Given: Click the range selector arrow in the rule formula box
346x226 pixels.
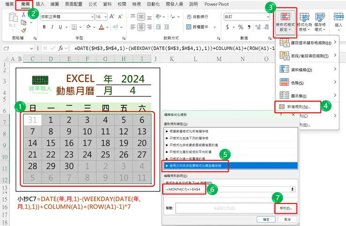Looking at the screenshot, I should (292, 189).
